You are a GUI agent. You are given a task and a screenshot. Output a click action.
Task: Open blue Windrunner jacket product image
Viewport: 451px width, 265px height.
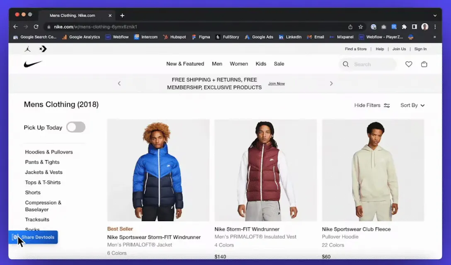point(158,170)
